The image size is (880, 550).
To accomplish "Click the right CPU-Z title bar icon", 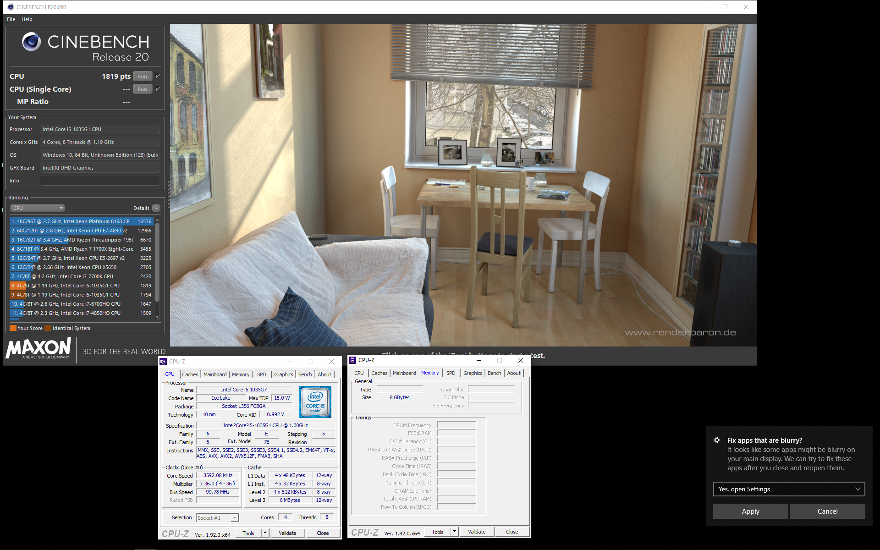I will click(352, 360).
